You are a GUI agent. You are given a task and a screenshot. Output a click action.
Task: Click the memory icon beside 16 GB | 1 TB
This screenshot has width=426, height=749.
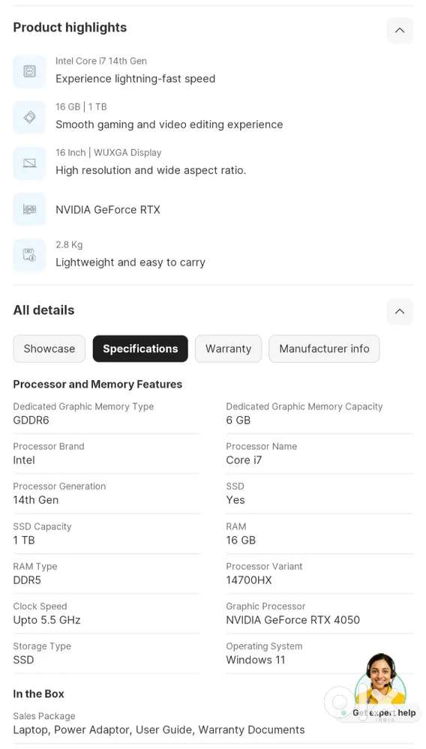29,117
